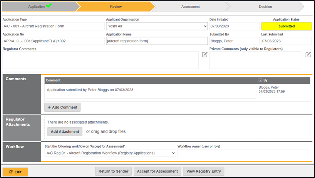Click the Workflow owner input field
The image size is (315, 178).
point(243,153)
